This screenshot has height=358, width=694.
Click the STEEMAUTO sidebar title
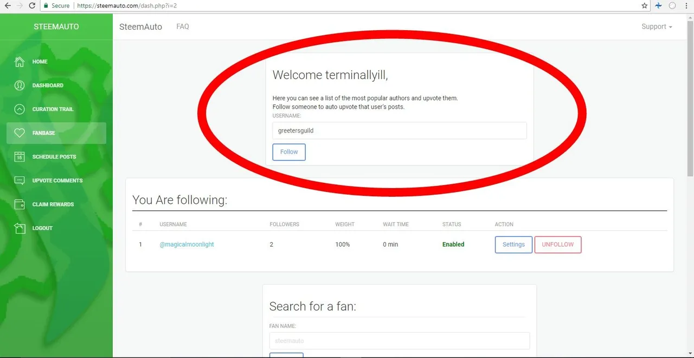[56, 26]
